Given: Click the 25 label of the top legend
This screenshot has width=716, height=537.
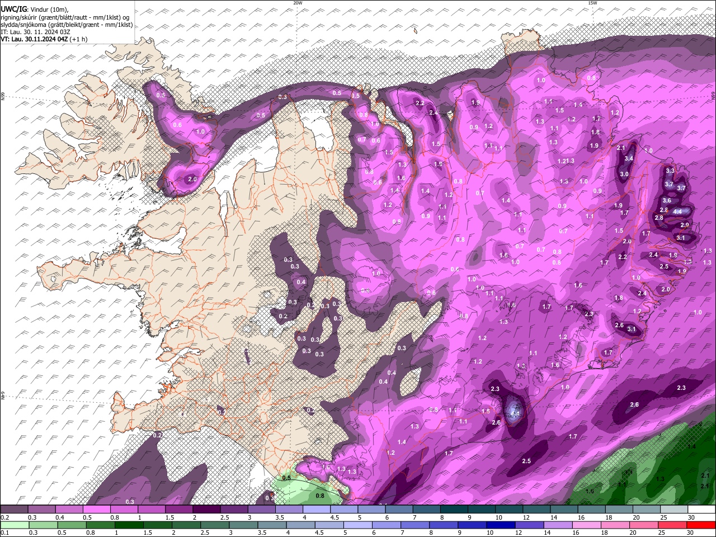Looking at the screenshot, I should click(664, 517).
